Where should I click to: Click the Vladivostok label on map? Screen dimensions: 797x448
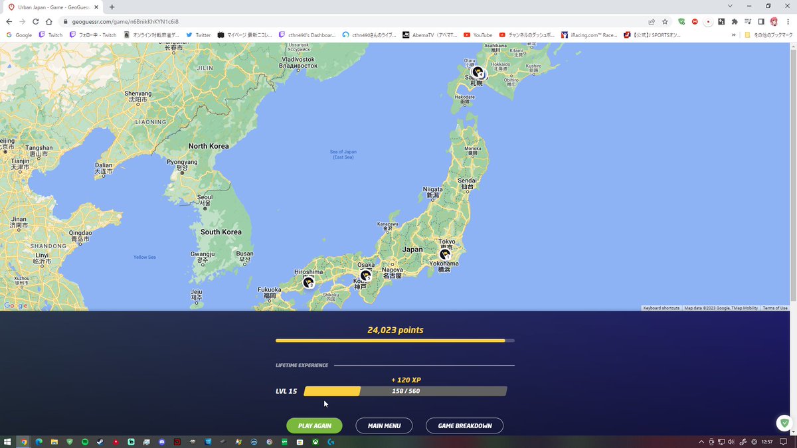[x=298, y=62]
